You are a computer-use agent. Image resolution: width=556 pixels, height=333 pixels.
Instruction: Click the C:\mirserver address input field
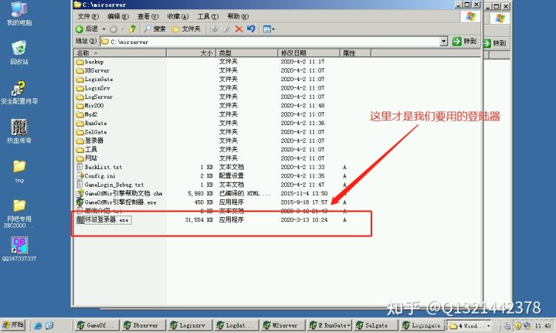[x=270, y=41]
